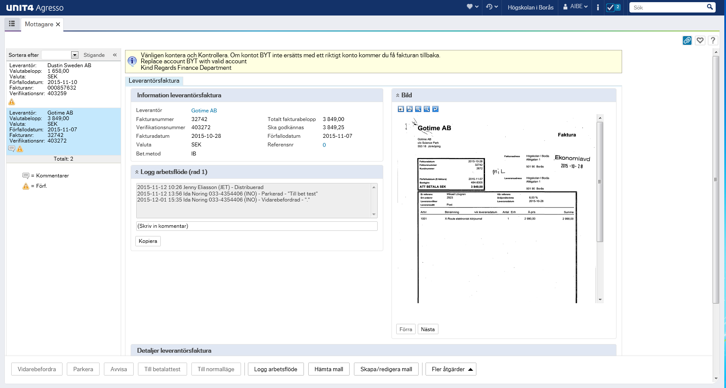726x388 pixels.
Task: Click the Högskolan i Borås company label
Action: click(x=530, y=7)
